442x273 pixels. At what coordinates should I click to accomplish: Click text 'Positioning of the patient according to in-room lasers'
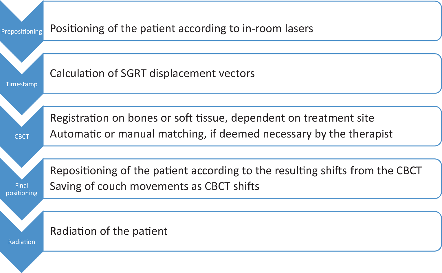point(181,29)
